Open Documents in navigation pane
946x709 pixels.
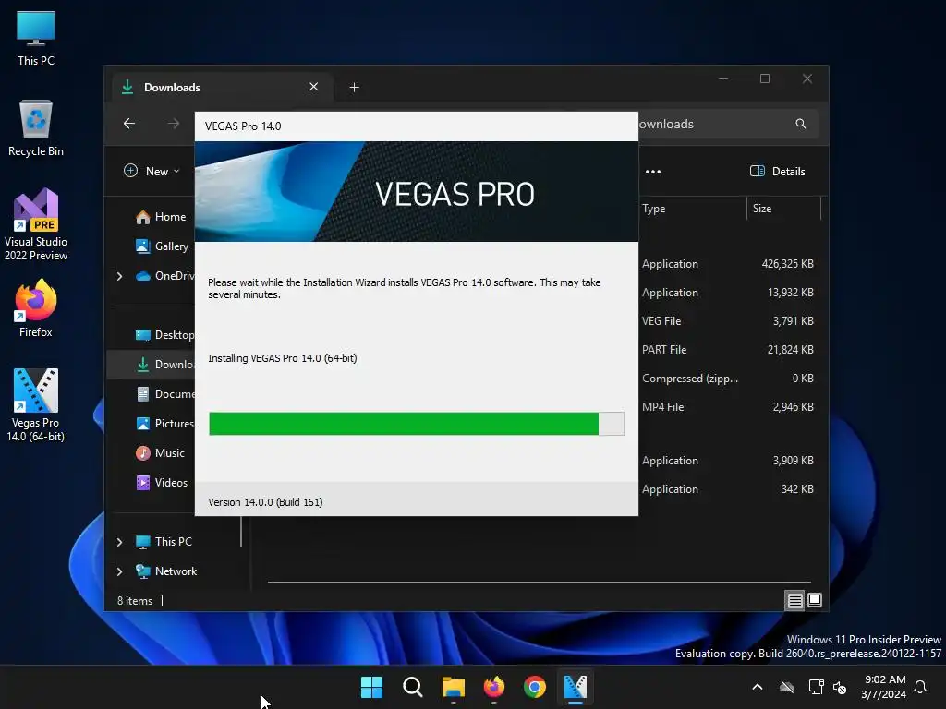[x=165, y=394]
